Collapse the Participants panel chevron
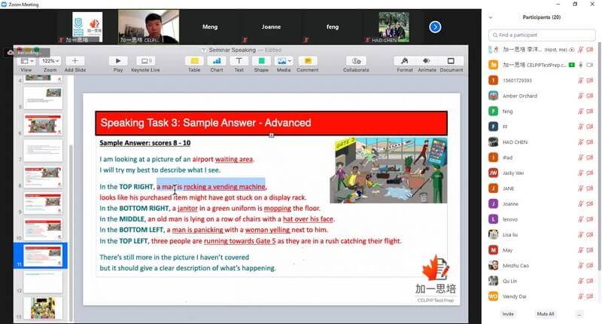 (x=491, y=17)
